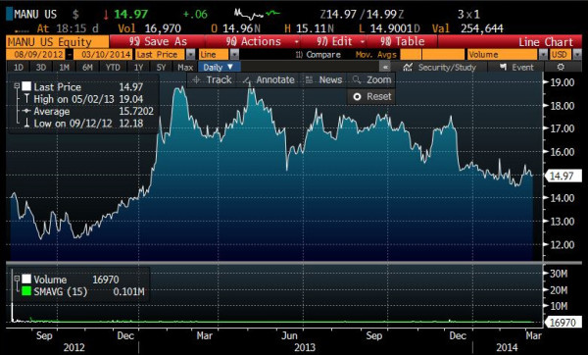Click the Low on 09/12/12 legend row

point(83,124)
